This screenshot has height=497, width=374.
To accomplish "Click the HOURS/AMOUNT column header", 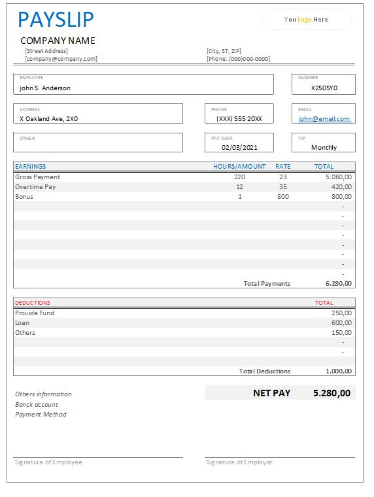I will (x=239, y=166).
